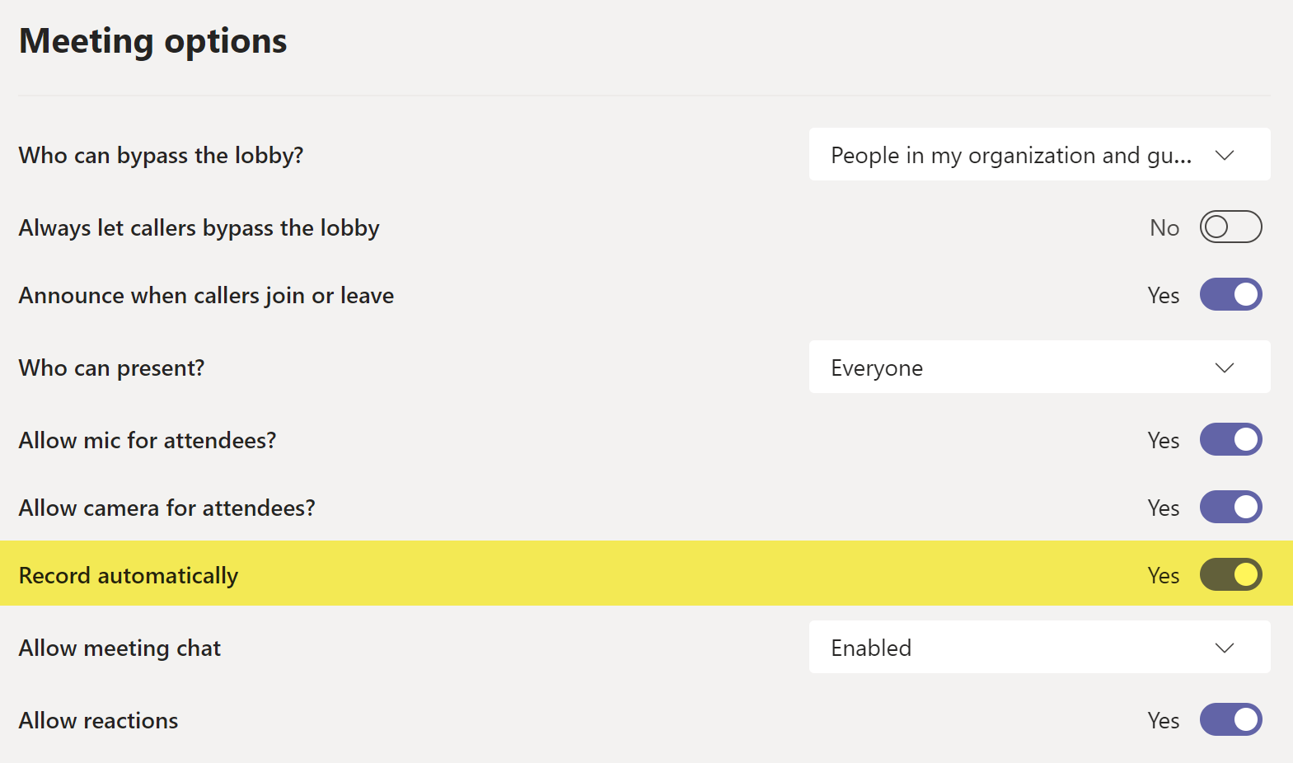The image size is (1293, 763).
Task: Click the chevron arrow in the lobby bypass dropdown
Action: pyautogui.click(x=1225, y=155)
